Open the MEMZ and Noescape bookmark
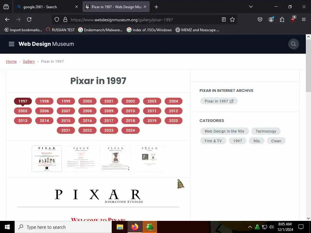This screenshot has width=311, height=233. (x=197, y=30)
